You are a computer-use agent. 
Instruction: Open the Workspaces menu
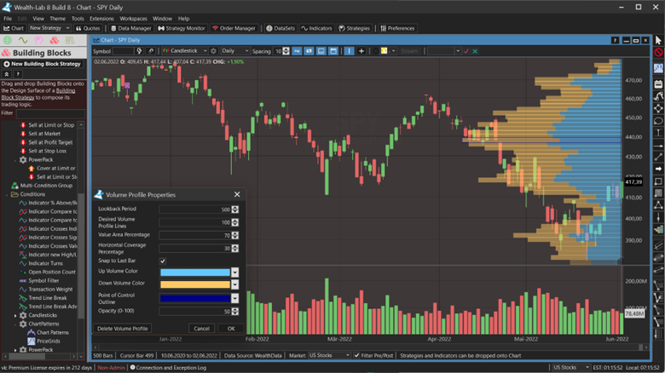click(133, 18)
